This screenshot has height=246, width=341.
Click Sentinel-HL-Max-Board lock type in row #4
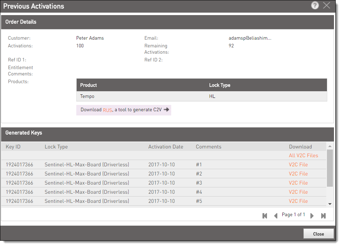click(x=87, y=192)
